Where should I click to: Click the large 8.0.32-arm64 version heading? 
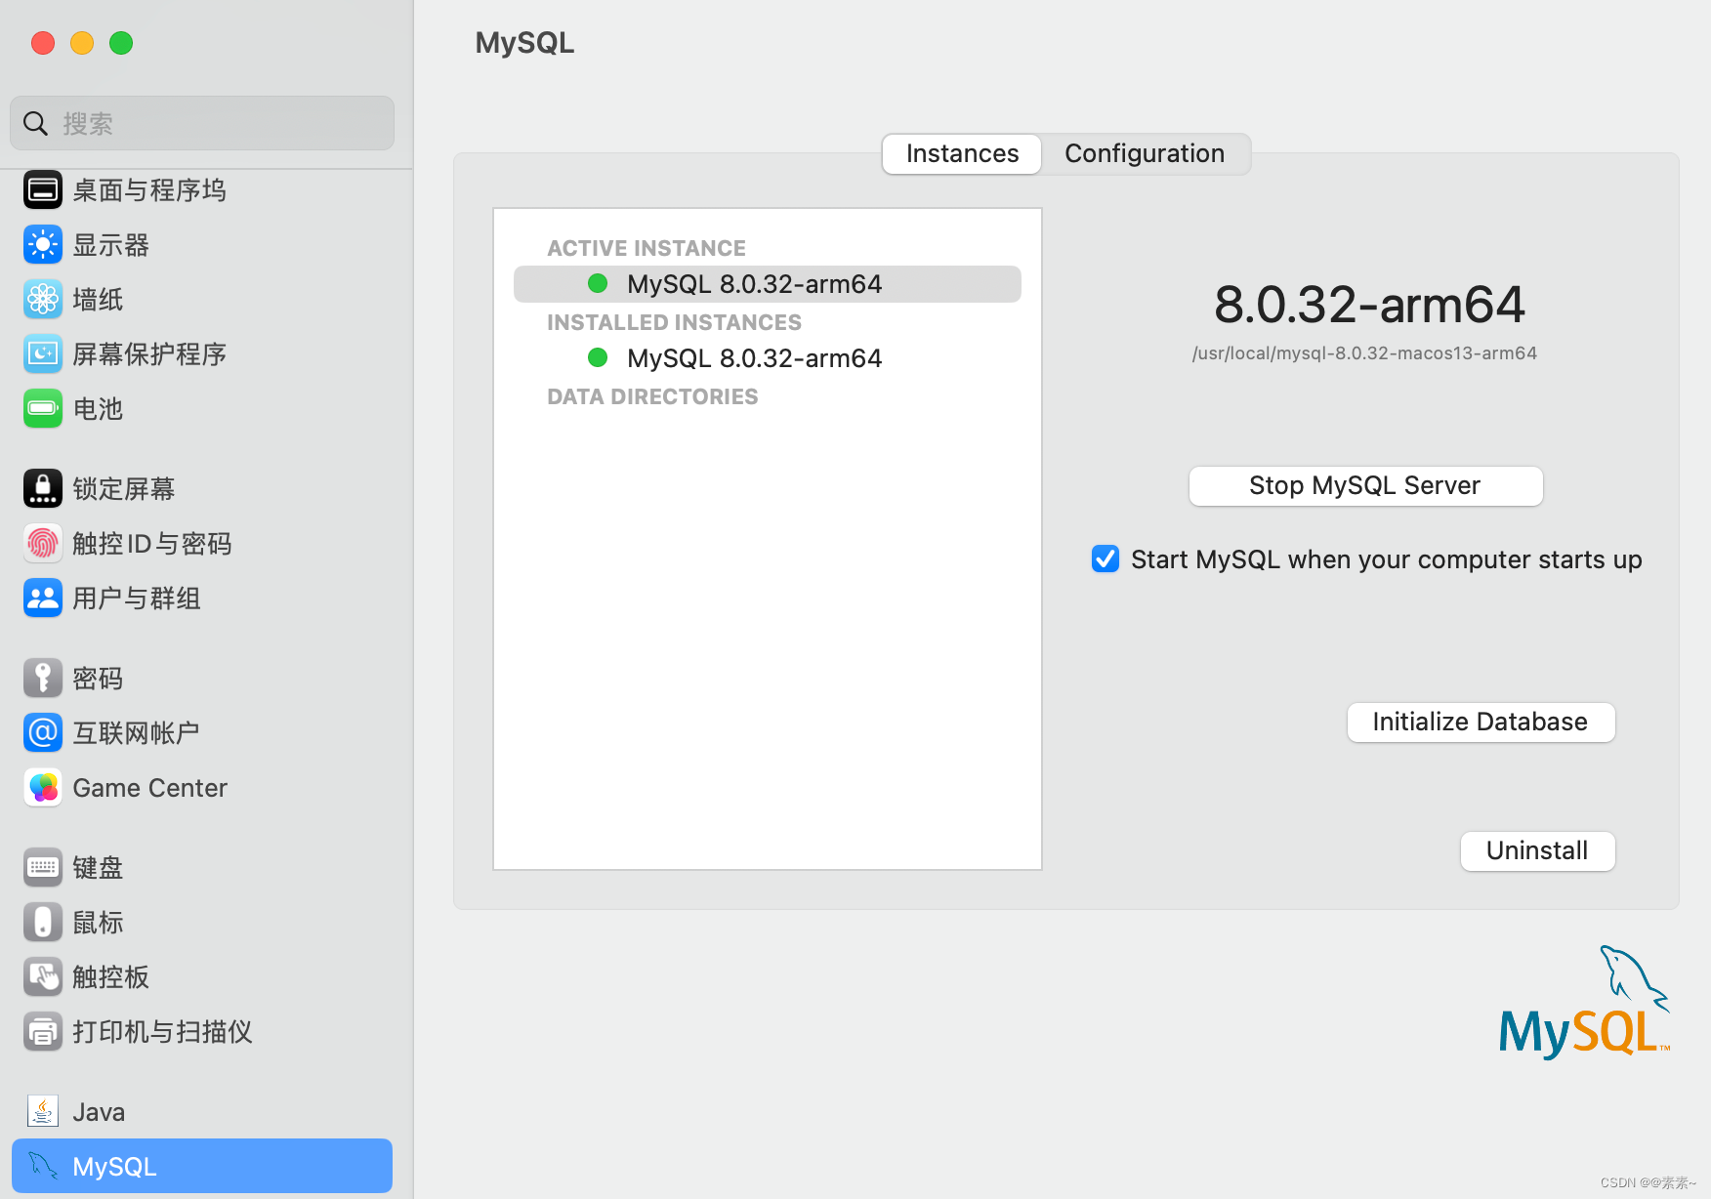pos(1369,305)
